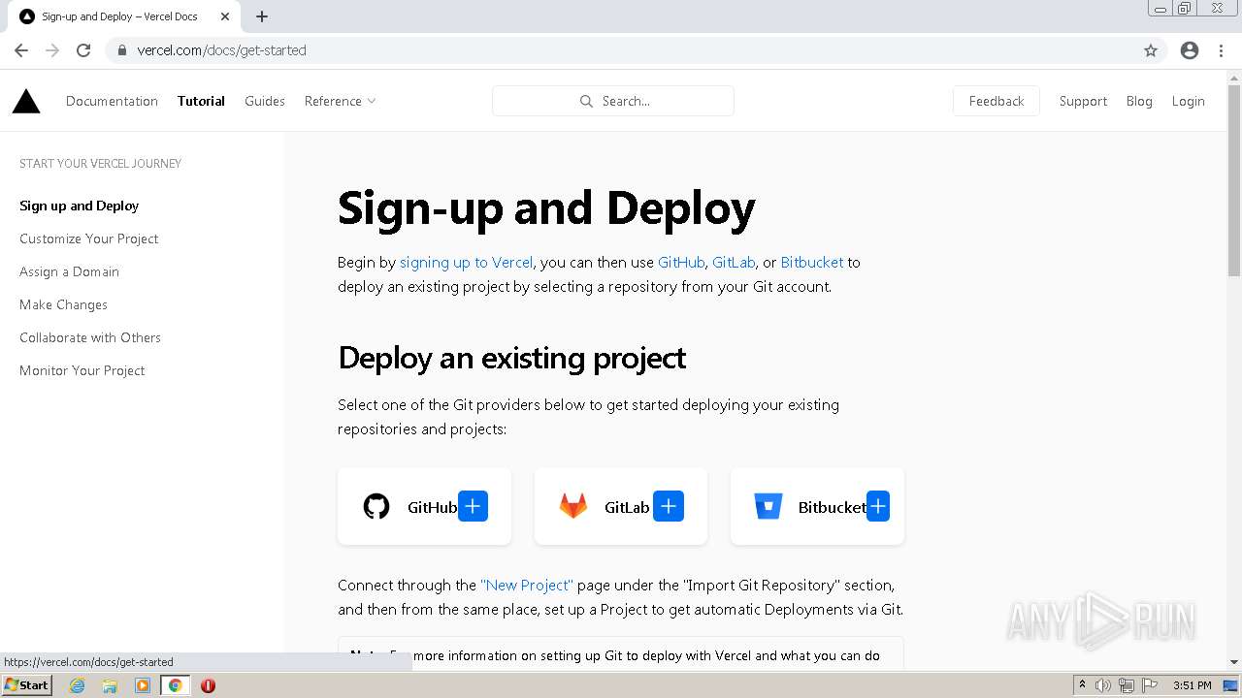The width and height of the screenshot is (1242, 698).
Task: Click the page vertical scrollbar thumb
Action: [x=1234, y=181]
